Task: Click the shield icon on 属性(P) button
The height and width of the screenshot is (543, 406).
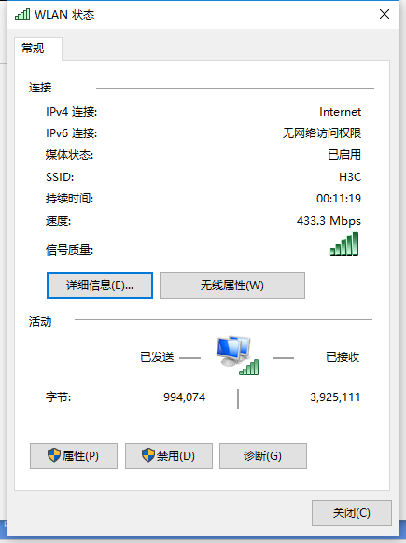Action: 54,455
